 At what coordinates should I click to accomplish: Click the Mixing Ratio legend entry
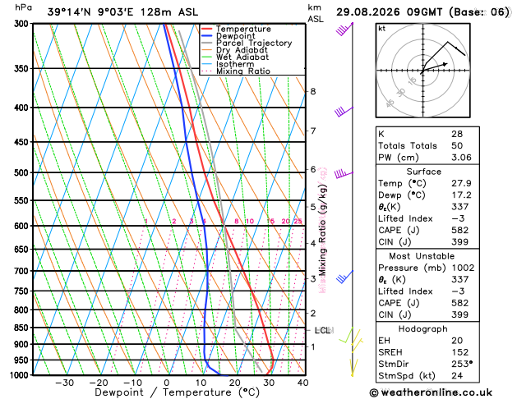coord(236,71)
